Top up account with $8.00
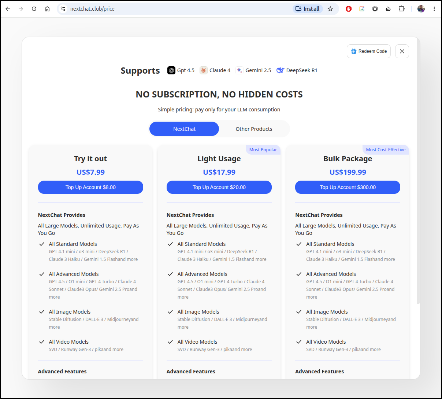The width and height of the screenshot is (442, 399). click(x=90, y=187)
